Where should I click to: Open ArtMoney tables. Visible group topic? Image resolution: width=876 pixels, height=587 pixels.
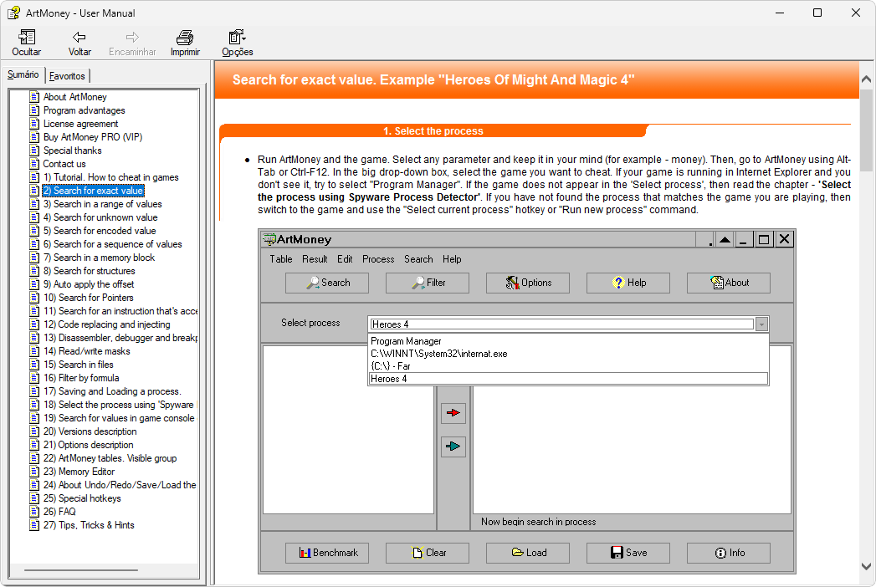[110, 458]
